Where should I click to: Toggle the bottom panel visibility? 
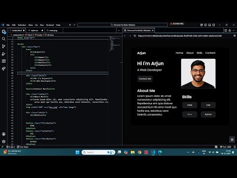[209, 25]
